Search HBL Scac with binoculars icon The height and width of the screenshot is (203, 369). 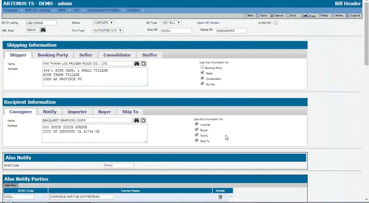[x=43, y=30]
